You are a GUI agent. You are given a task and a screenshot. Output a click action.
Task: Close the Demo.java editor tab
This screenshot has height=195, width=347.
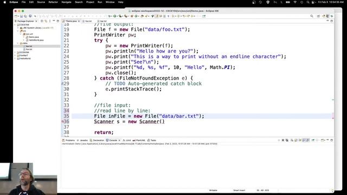pos(79,21)
